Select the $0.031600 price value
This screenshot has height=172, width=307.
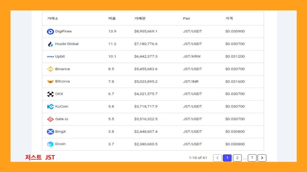(235, 81)
